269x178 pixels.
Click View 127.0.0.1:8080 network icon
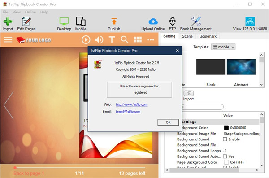pyautogui.click(x=250, y=21)
